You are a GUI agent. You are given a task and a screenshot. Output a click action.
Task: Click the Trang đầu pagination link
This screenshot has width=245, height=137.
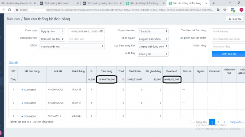(200, 122)
